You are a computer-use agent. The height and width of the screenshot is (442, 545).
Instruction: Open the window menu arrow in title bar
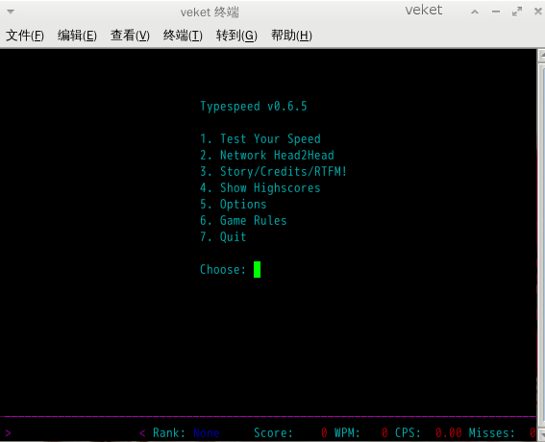tap(11, 12)
